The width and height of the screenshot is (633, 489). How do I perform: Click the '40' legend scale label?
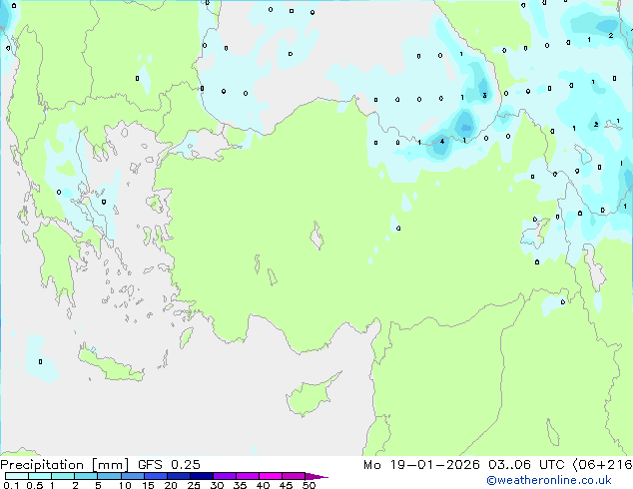263,485
